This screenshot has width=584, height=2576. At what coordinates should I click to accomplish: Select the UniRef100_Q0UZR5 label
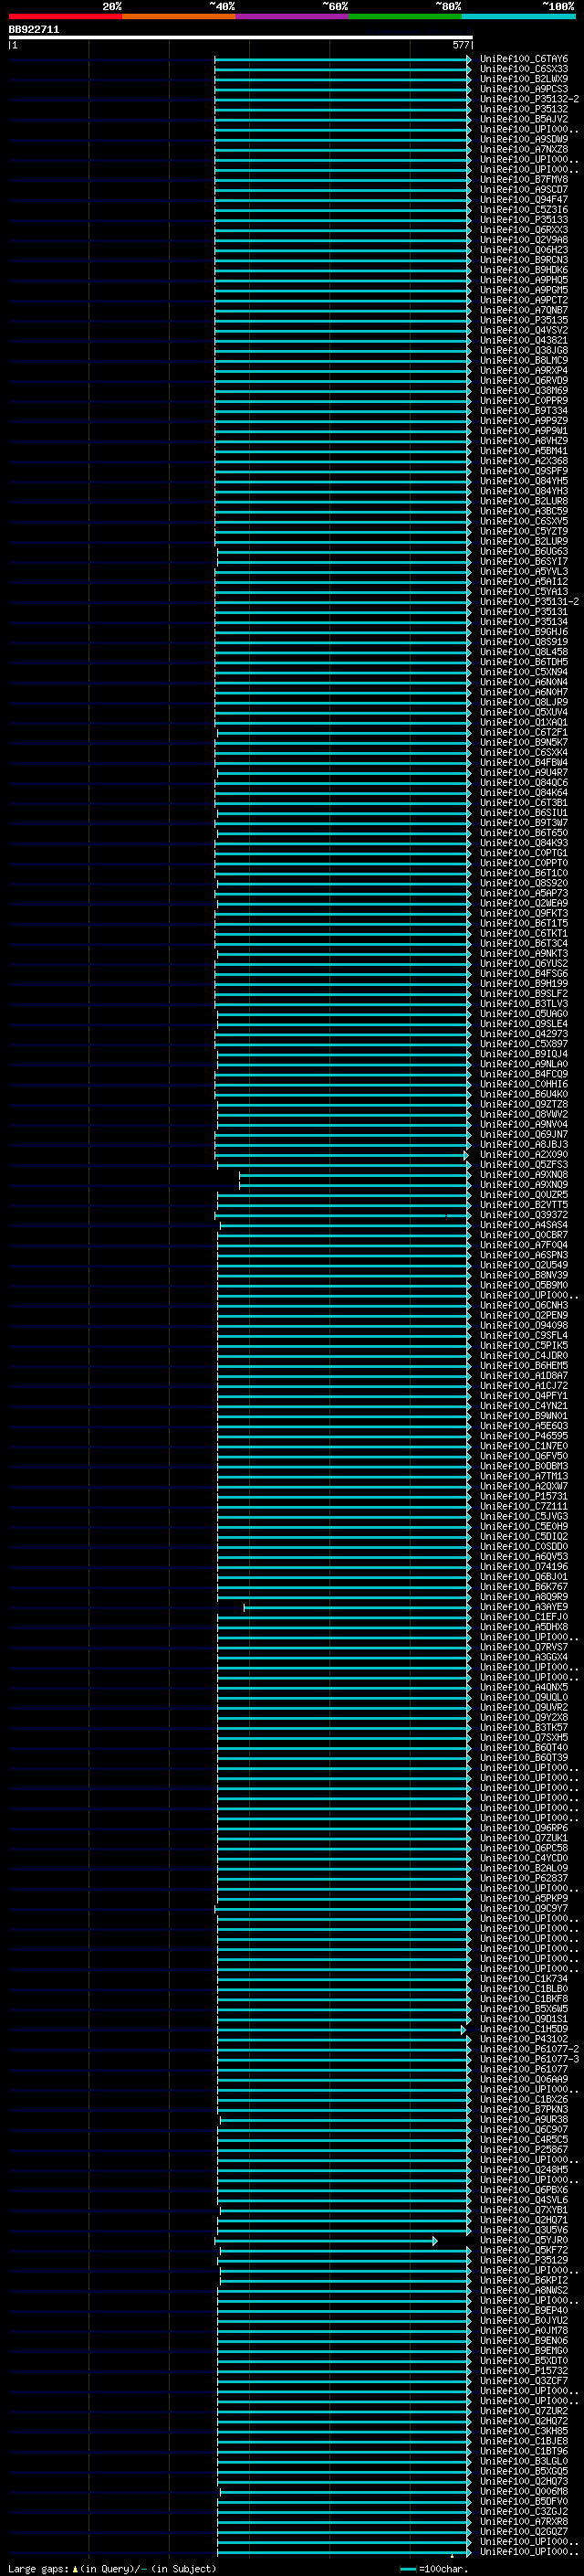point(523,1194)
